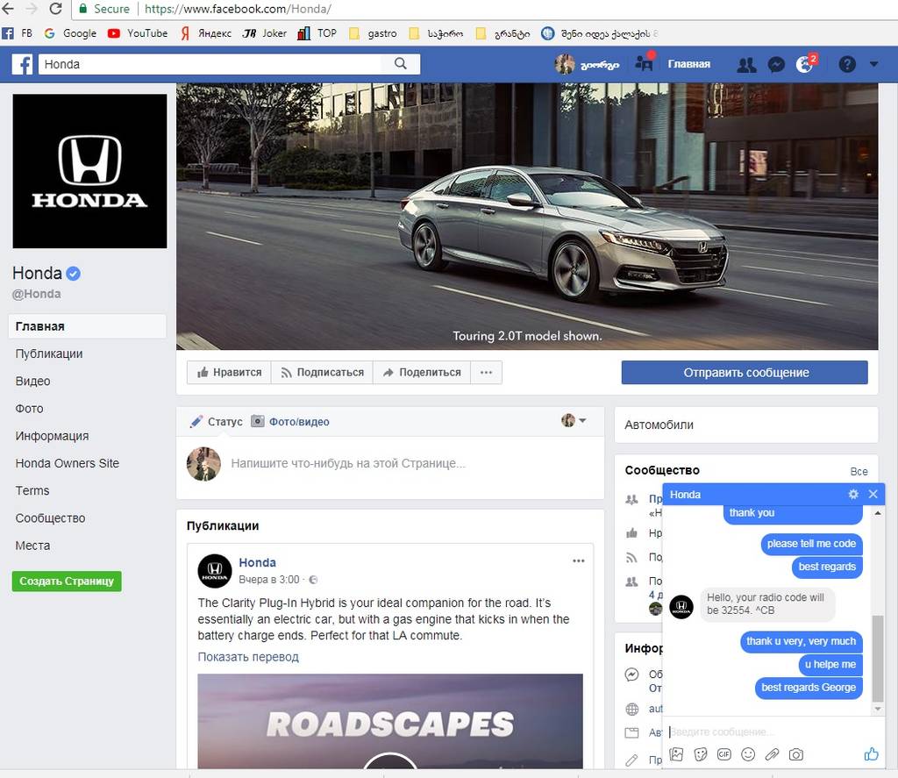Open the YouTube bookmark
The image size is (898, 778).
point(138,33)
